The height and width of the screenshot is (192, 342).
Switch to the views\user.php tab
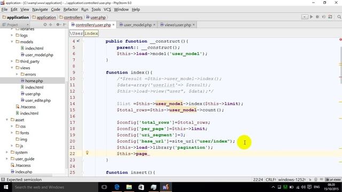(177, 25)
